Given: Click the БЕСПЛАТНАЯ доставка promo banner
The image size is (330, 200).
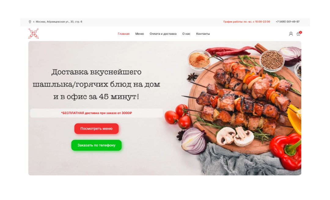Looking at the screenshot, I should point(96,113).
